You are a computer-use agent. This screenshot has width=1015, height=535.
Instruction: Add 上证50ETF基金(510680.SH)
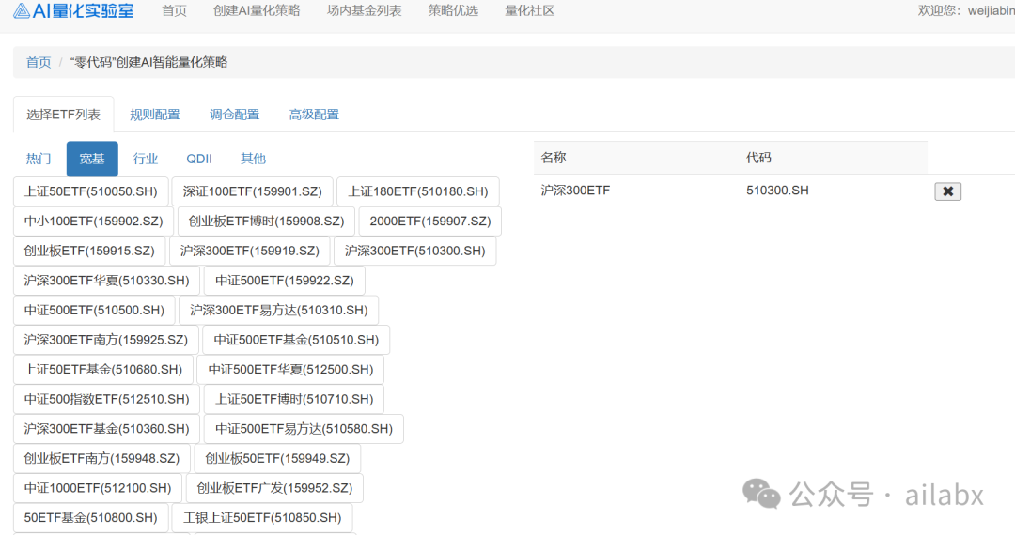pyautogui.click(x=103, y=370)
